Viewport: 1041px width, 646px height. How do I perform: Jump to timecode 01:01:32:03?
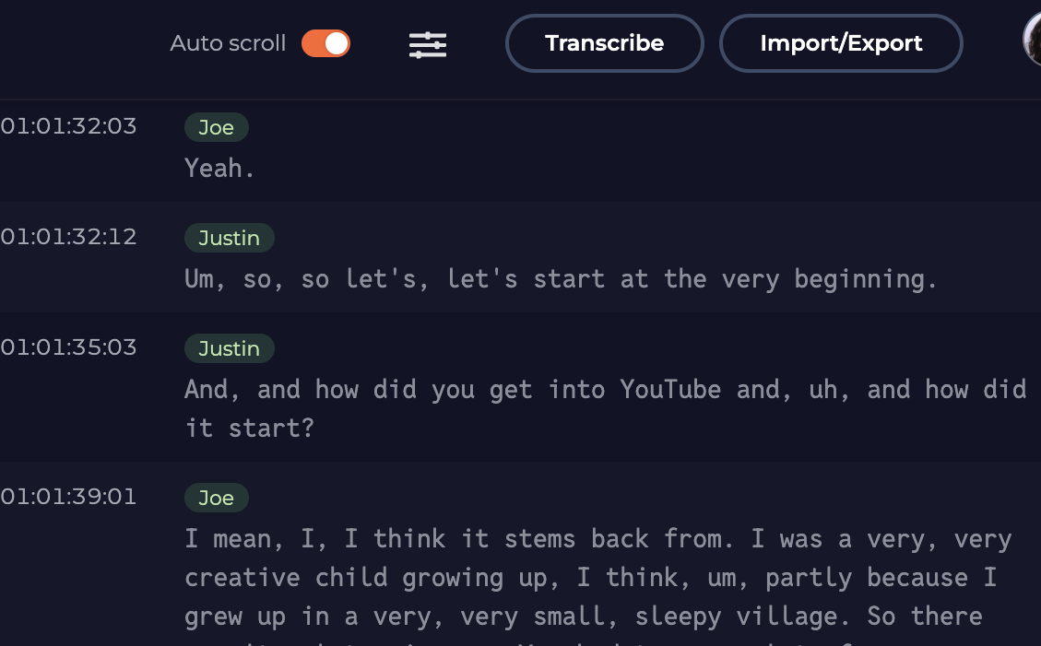[68, 126]
